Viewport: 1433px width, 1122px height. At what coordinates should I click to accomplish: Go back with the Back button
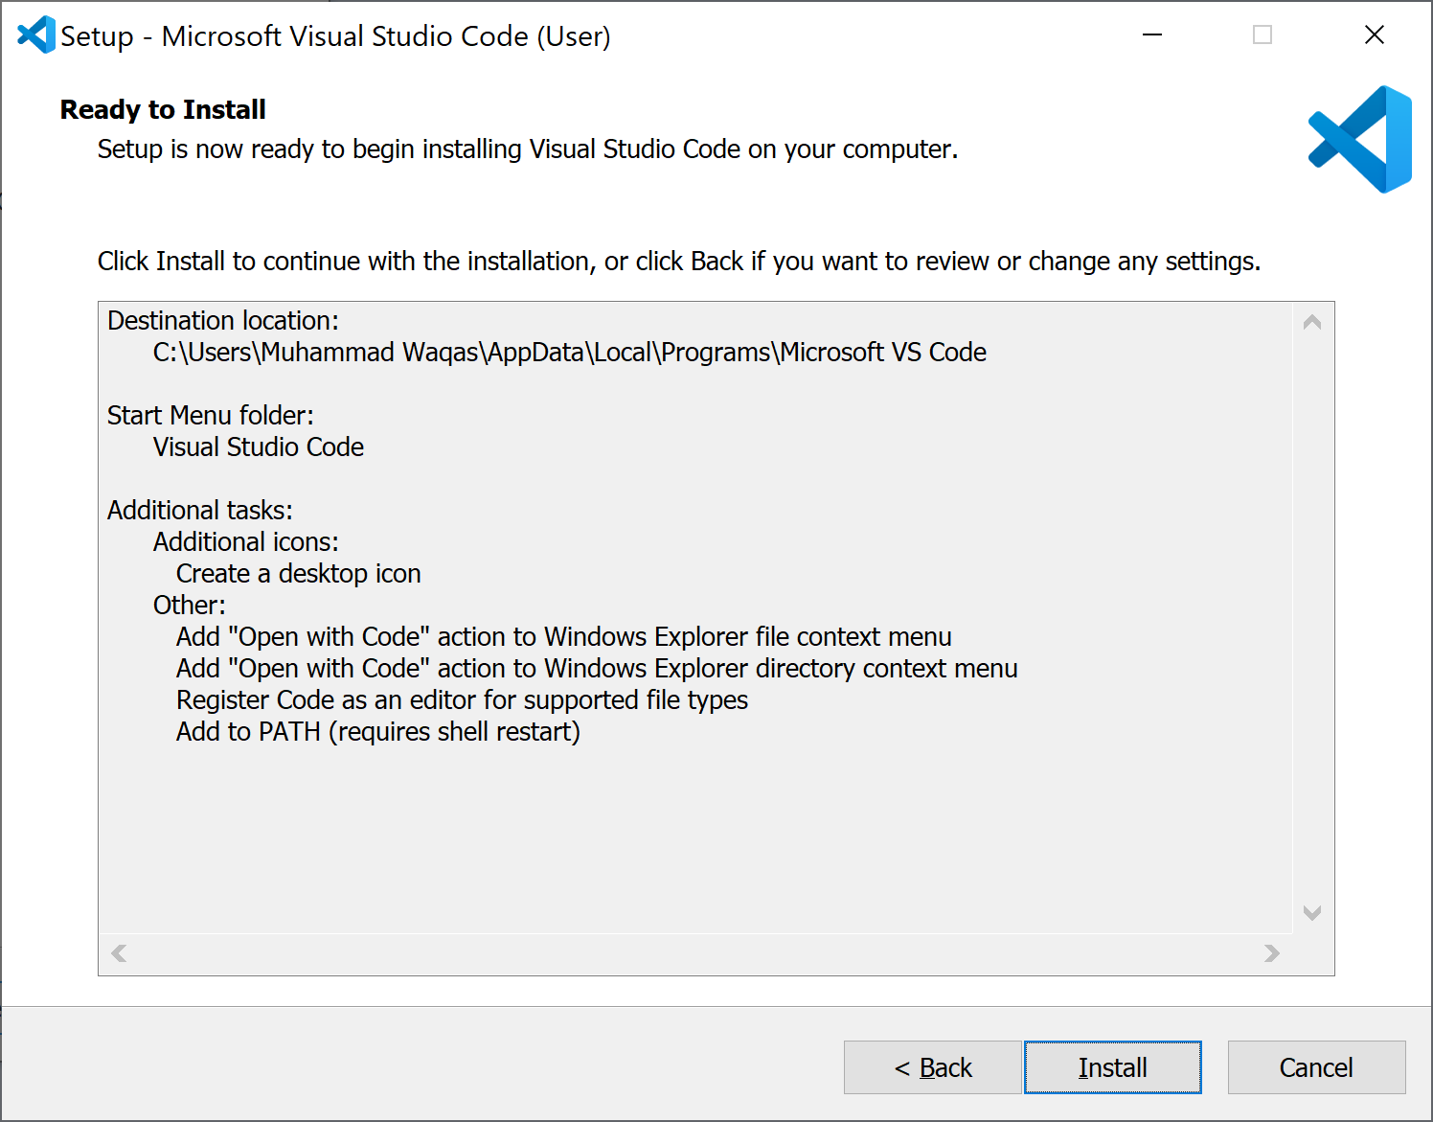[932, 1067]
